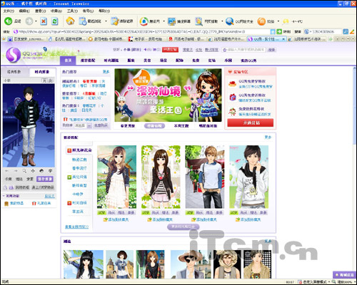Viewport: 357px width, 285px height.
Task: Click the highlighted purple tab below the banner
Action: tap(154, 126)
